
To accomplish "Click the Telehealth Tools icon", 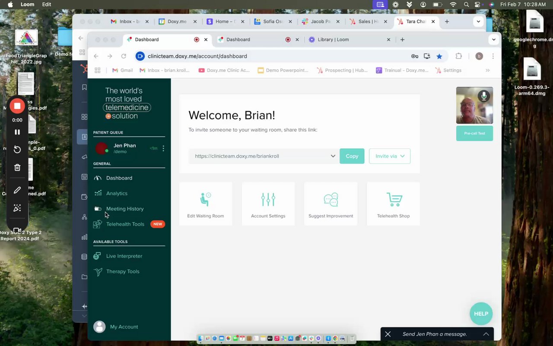I will point(98,224).
